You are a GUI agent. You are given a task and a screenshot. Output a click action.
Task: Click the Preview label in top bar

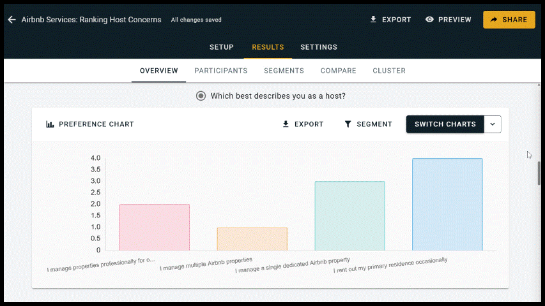click(455, 20)
